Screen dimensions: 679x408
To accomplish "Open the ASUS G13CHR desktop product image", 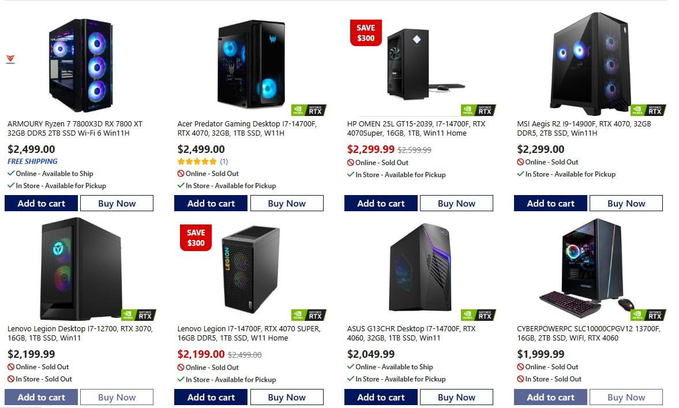I will click(x=420, y=267).
